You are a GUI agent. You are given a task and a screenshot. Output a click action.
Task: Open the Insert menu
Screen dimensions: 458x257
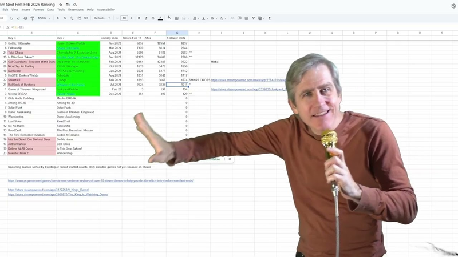tap(26, 10)
